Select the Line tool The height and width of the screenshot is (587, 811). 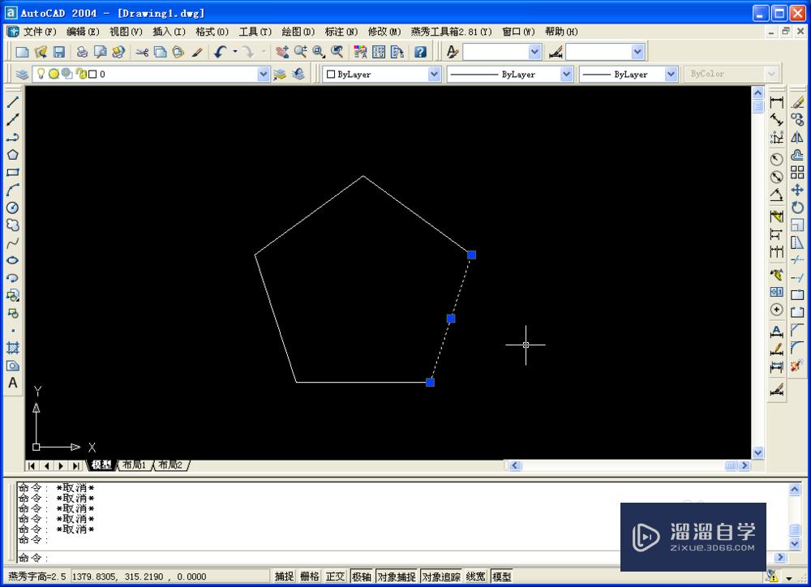12,101
